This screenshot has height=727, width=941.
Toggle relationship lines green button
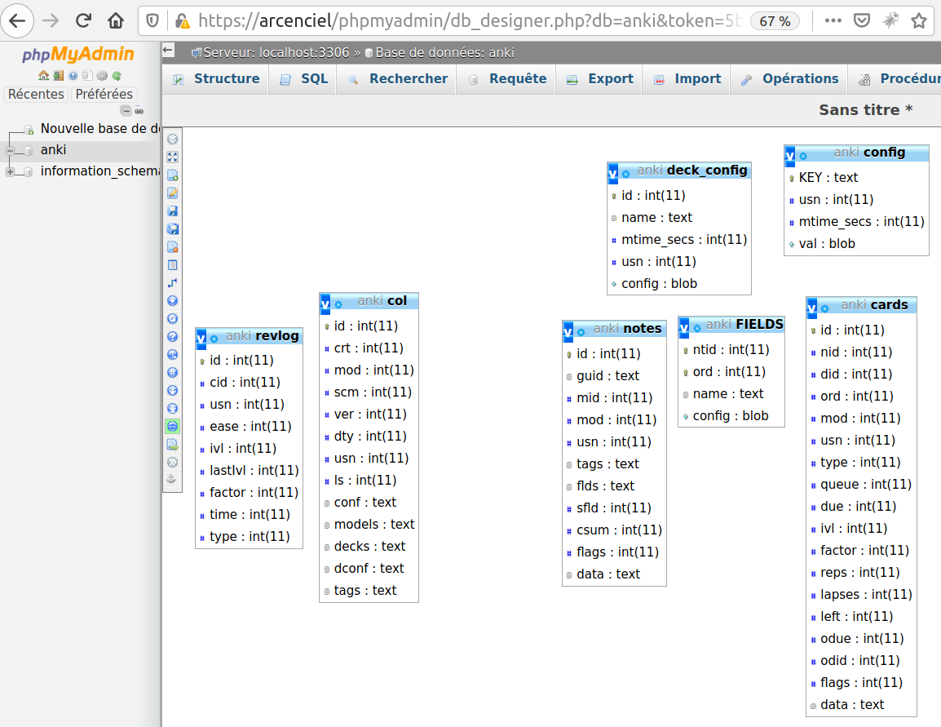[x=172, y=427]
